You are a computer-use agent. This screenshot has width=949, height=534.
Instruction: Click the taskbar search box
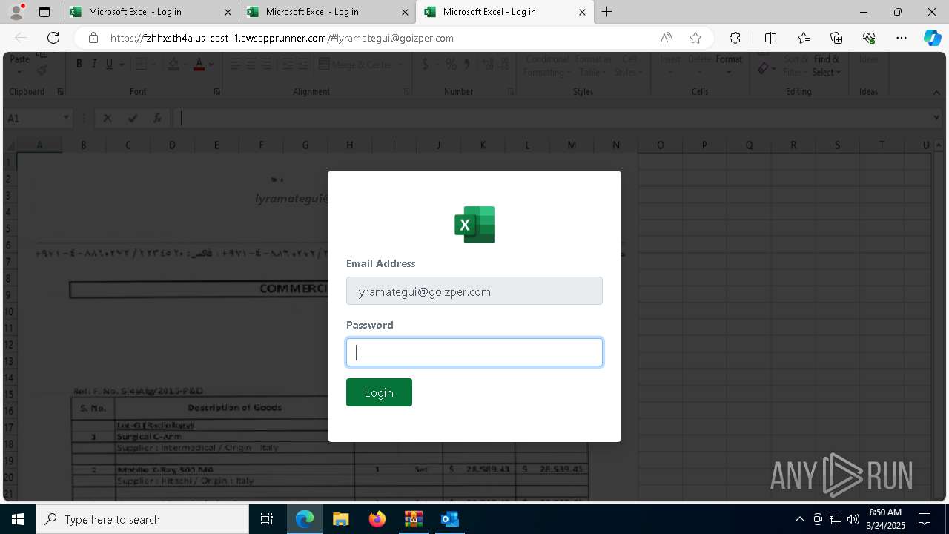(142, 519)
